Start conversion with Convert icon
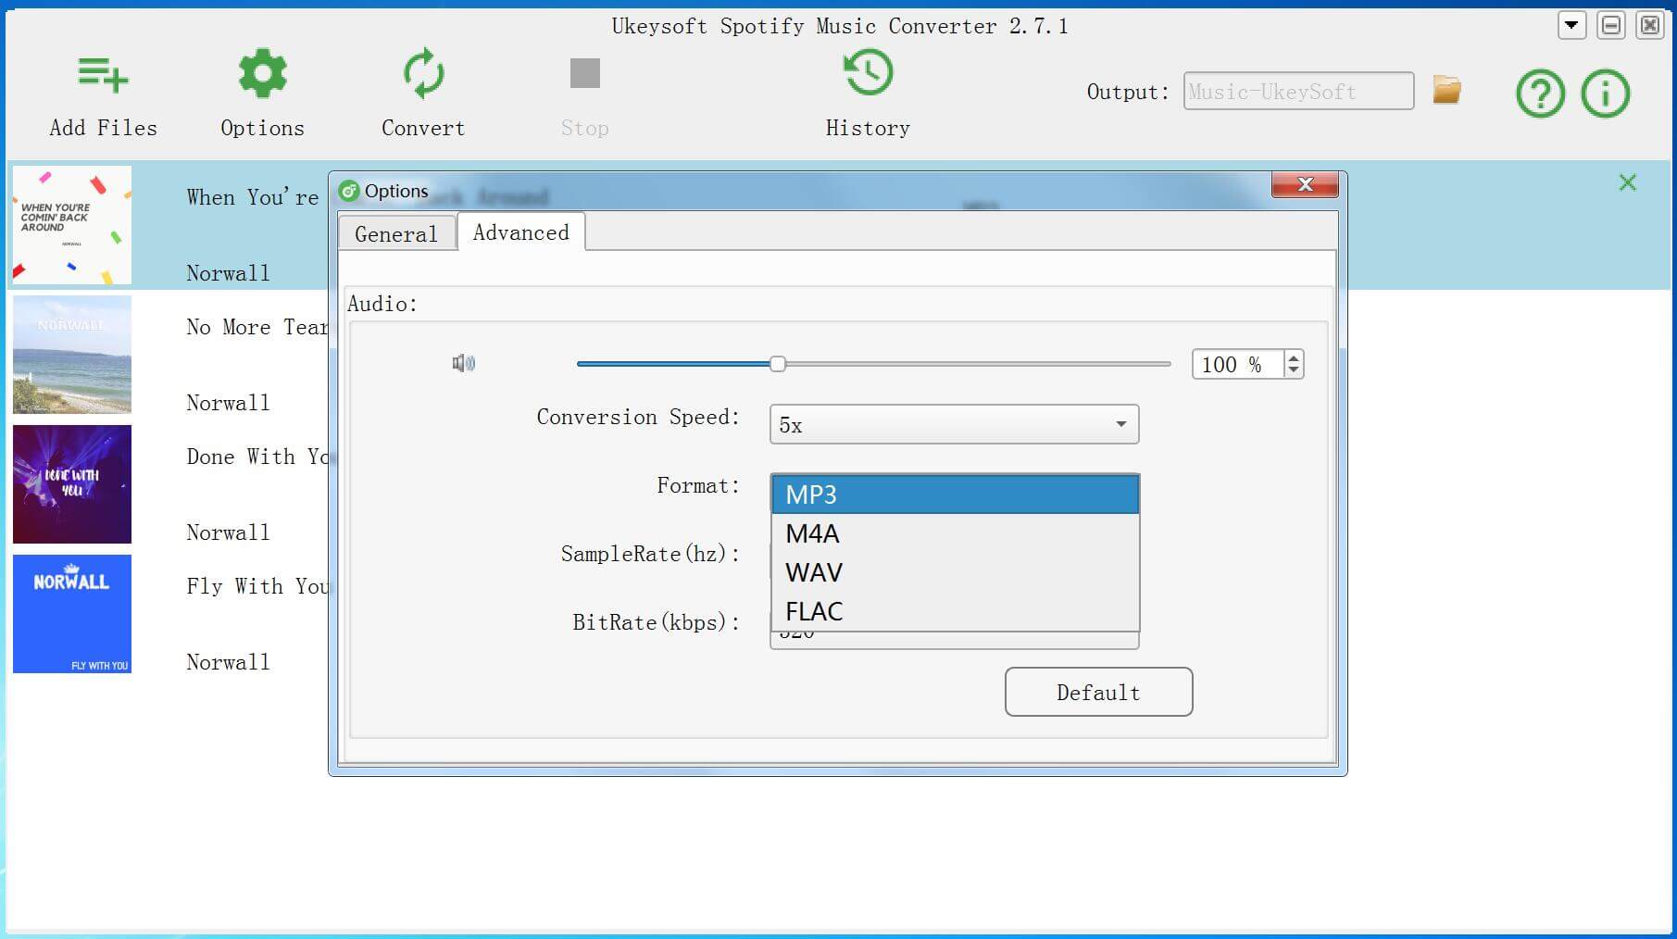The image size is (1677, 939). (423, 73)
